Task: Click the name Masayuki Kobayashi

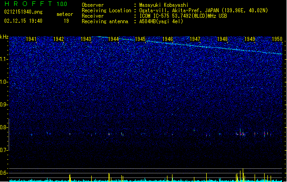Action: 164,5
